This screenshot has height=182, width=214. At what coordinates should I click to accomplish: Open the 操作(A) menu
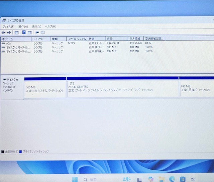coord(23,27)
